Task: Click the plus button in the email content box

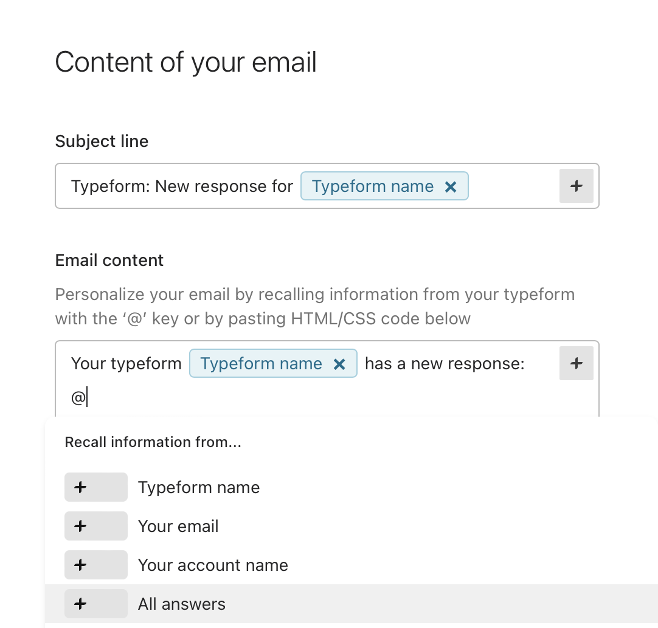Action: (x=576, y=363)
